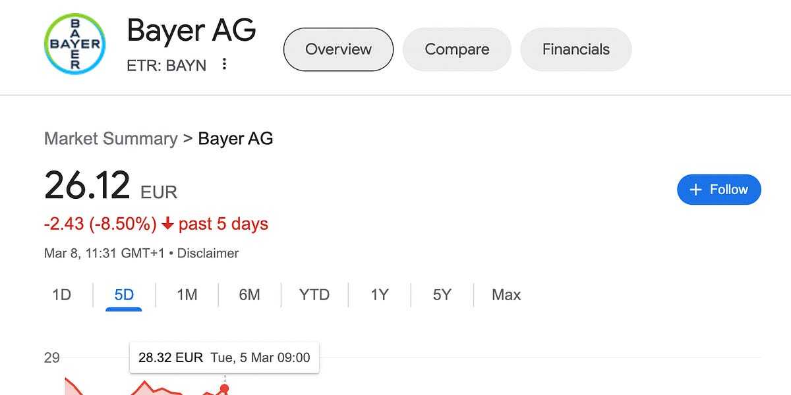Follow Bayer AG stock

point(719,190)
